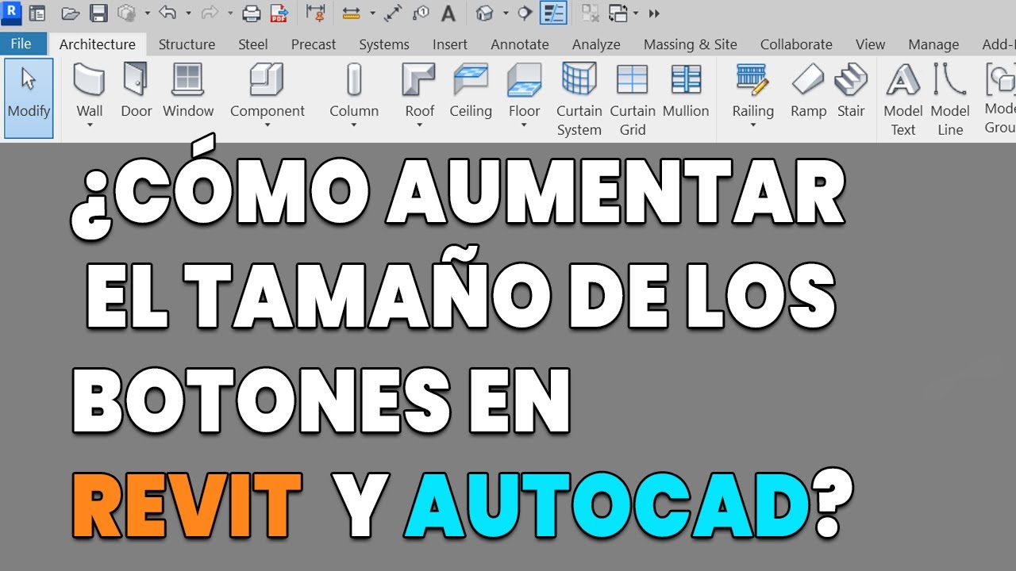Switch to the Analyze tab
The width and height of the screenshot is (1016, 571).
pyautogui.click(x=596, y=44)
